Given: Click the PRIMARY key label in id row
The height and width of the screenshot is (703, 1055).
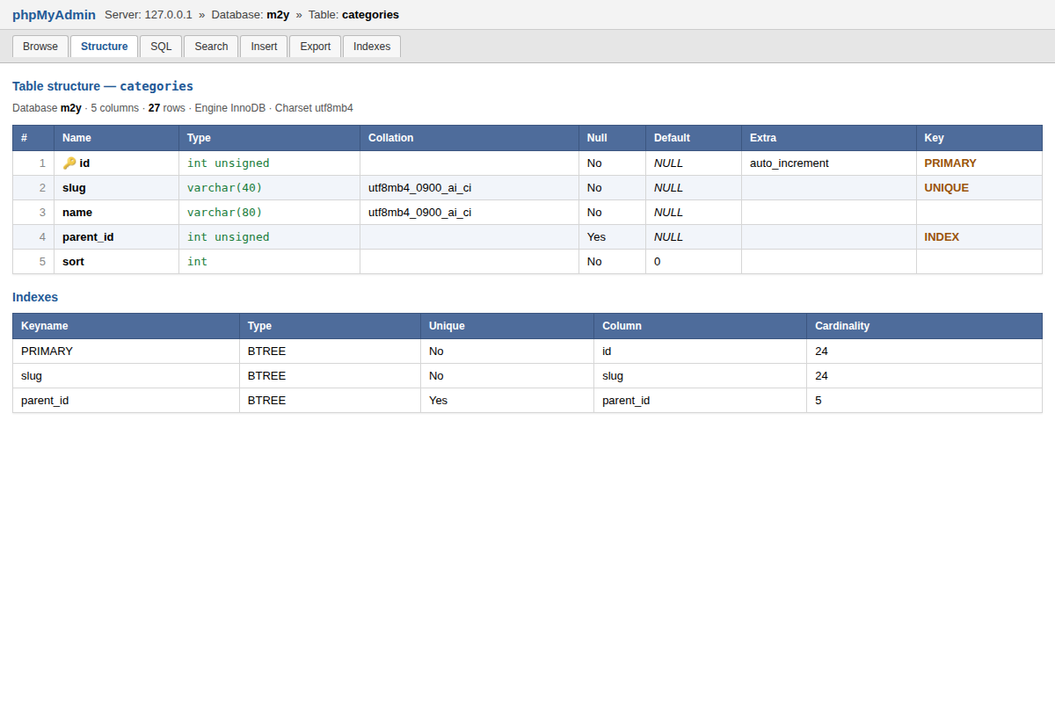Looking at the screenshot, I should 950,163.
